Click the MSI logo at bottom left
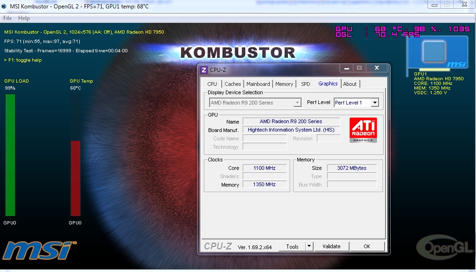The width and height of the screenshot is (476, 272). pos(40,250)
